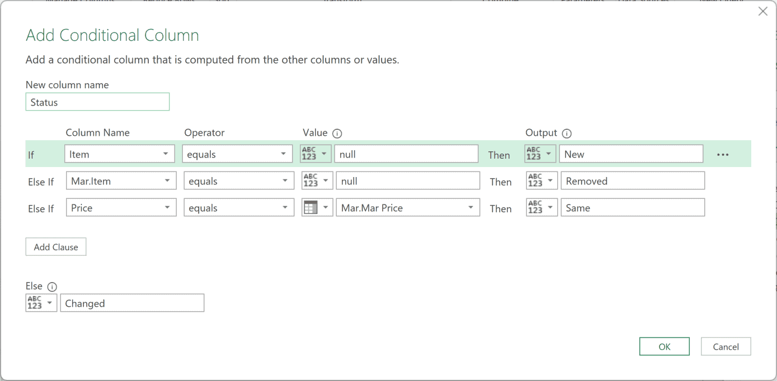Screen dimensions: 777x381
Task: Open the output type selector for Same
Action: (542, 207)
